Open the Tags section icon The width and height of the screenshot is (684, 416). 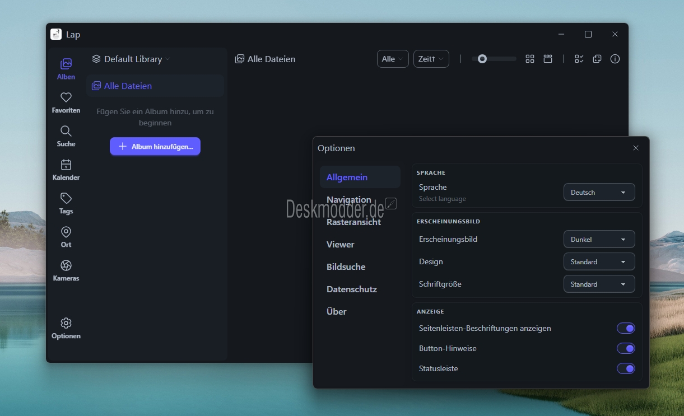click(66, 199)
